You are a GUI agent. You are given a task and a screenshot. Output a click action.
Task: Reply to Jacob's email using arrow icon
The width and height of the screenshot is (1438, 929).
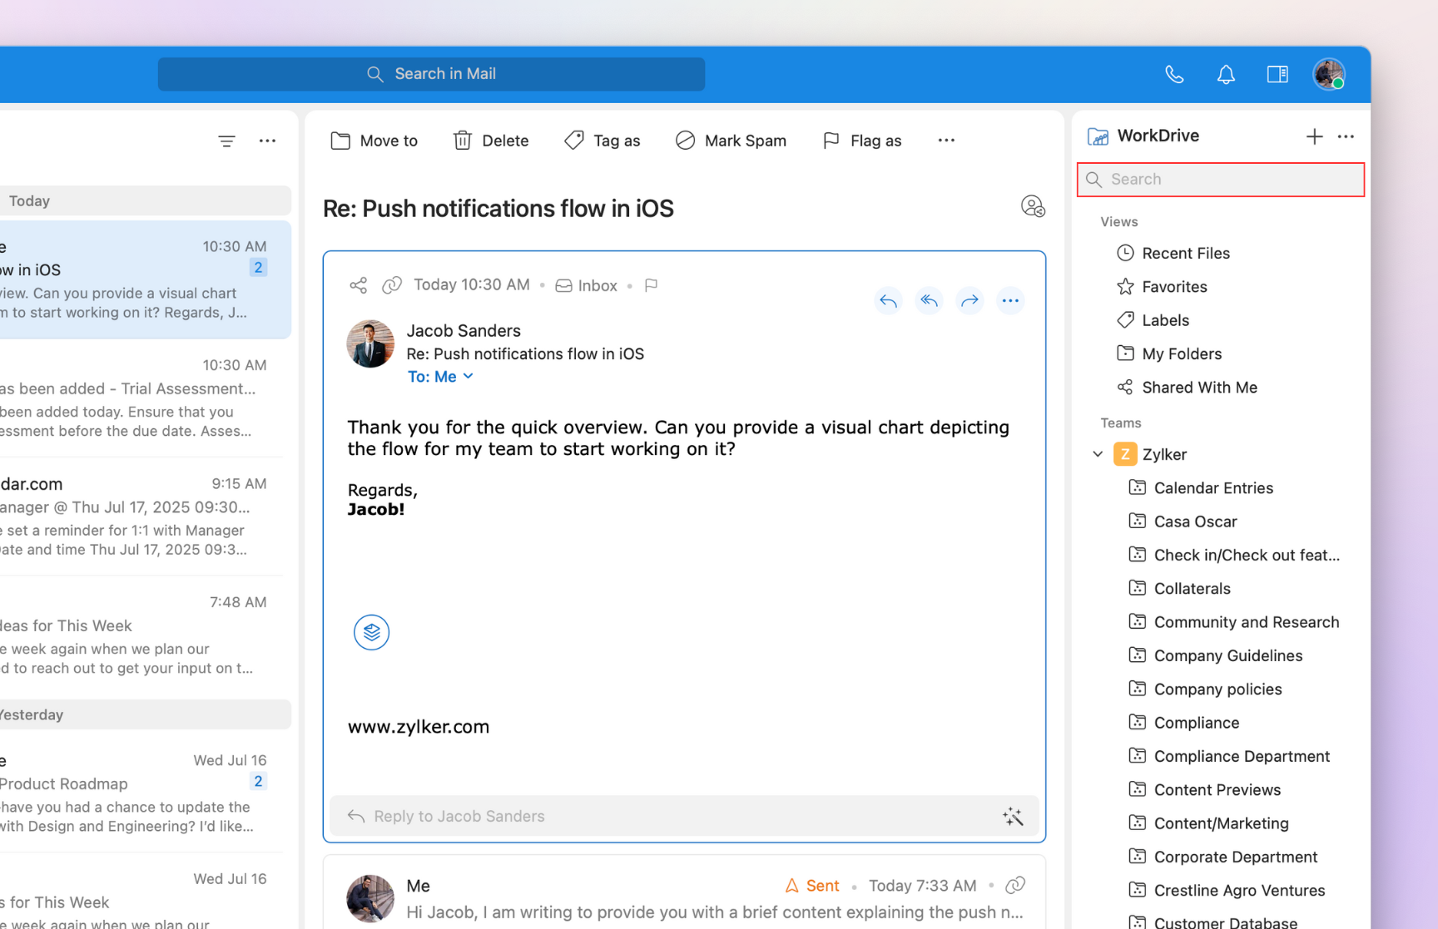888,301
